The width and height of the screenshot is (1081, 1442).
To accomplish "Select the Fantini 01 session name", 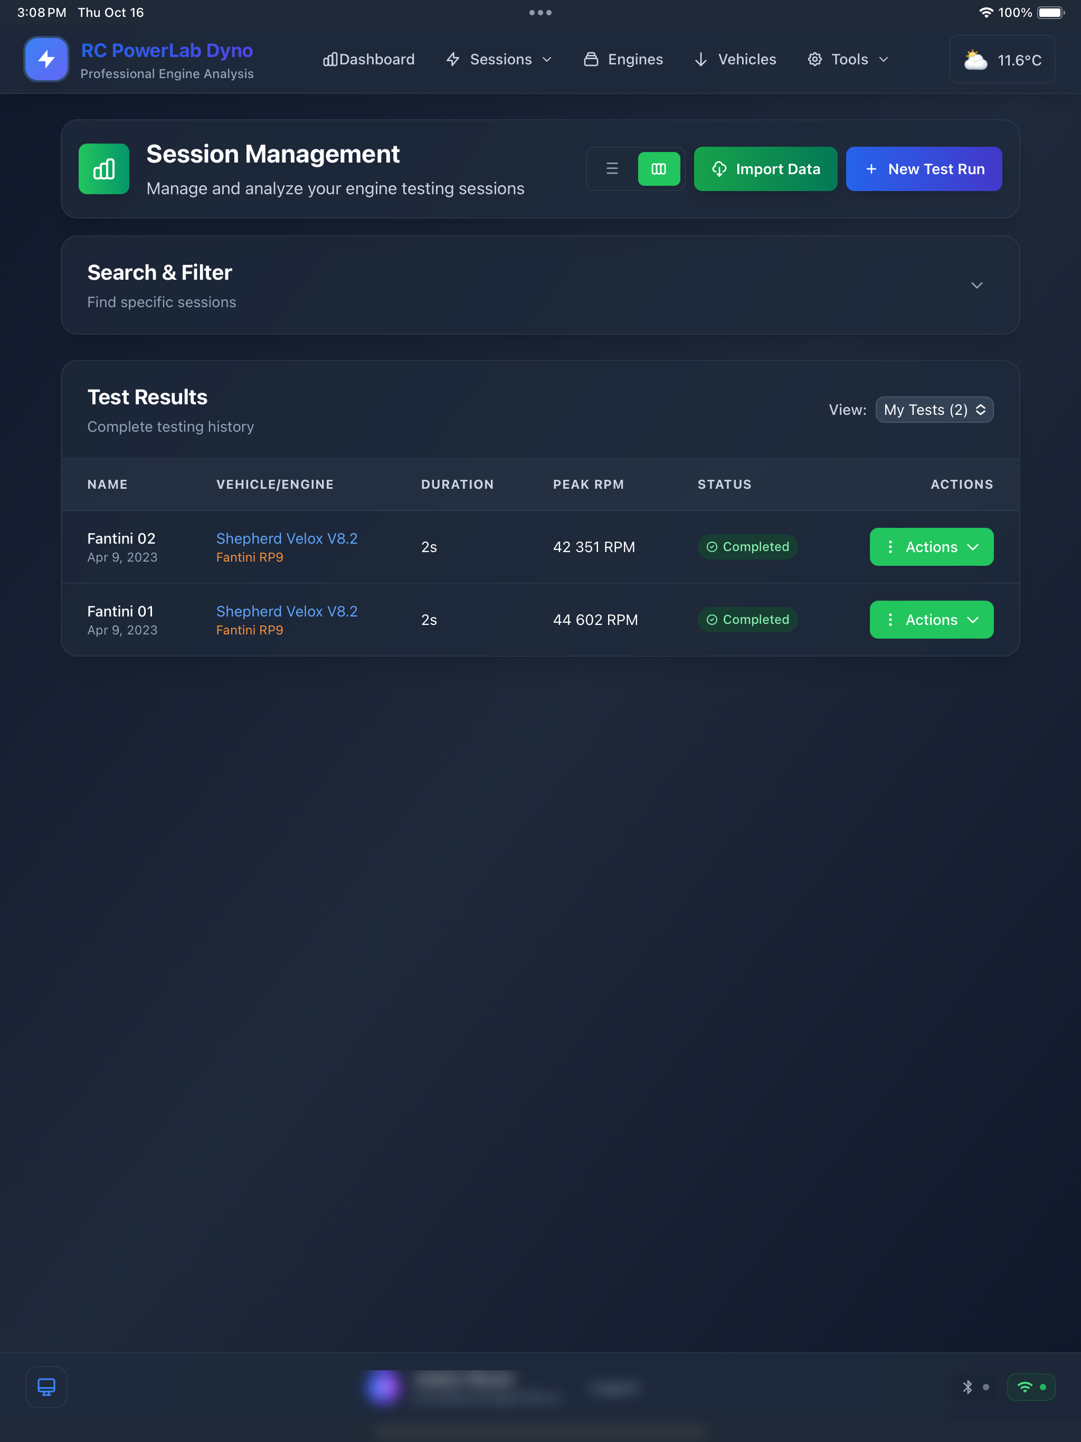I will [x=121, y=612].
